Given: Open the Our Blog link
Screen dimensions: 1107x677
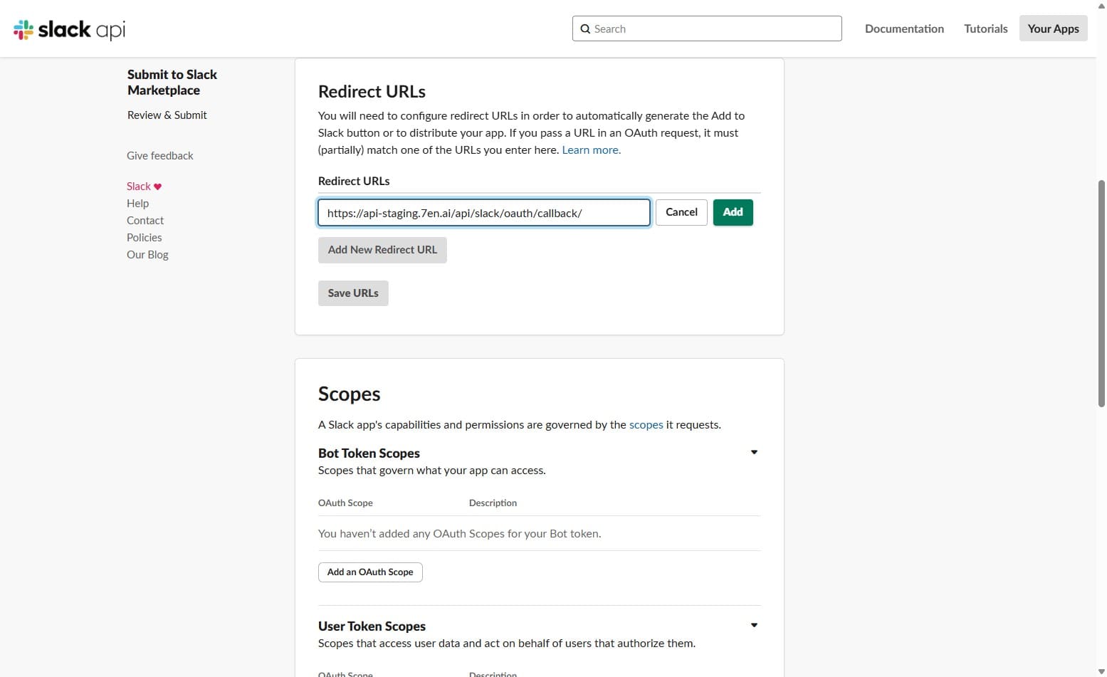Looking at the screenshot, I should pos(147,254).
